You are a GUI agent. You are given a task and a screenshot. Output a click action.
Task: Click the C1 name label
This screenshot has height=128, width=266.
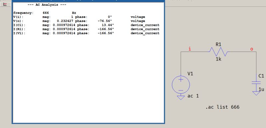(261, 76)
